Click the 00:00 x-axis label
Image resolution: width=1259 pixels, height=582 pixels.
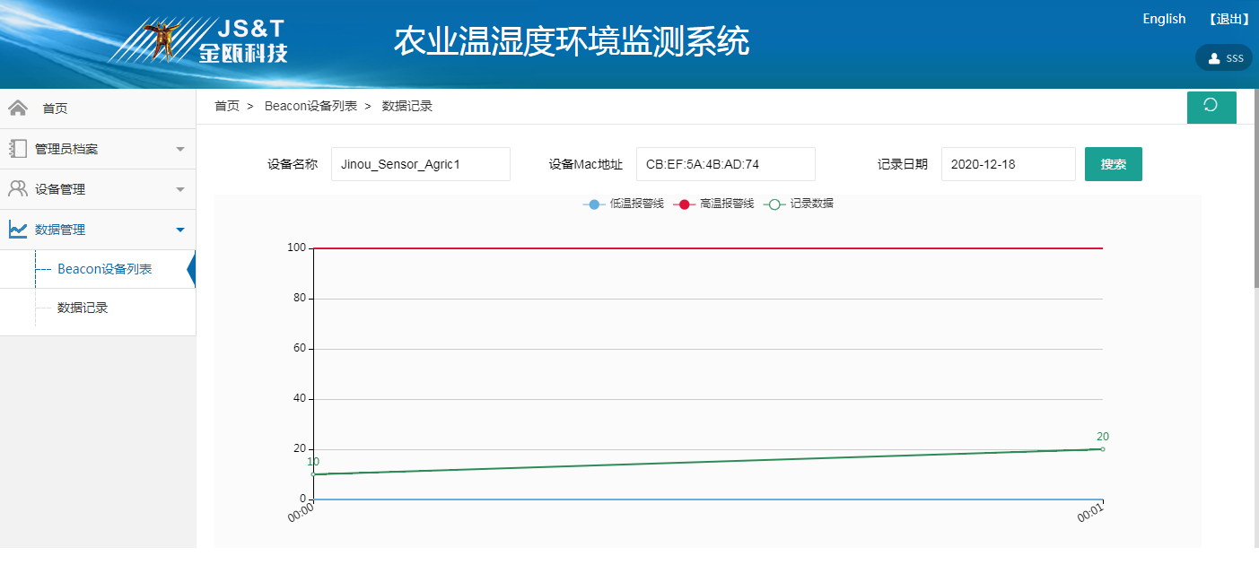pyautogui.click(x=301, y=512)
